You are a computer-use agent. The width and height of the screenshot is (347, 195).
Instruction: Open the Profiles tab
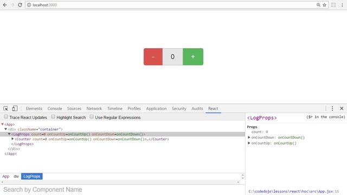pyautogui.click(x=134, y=108)
